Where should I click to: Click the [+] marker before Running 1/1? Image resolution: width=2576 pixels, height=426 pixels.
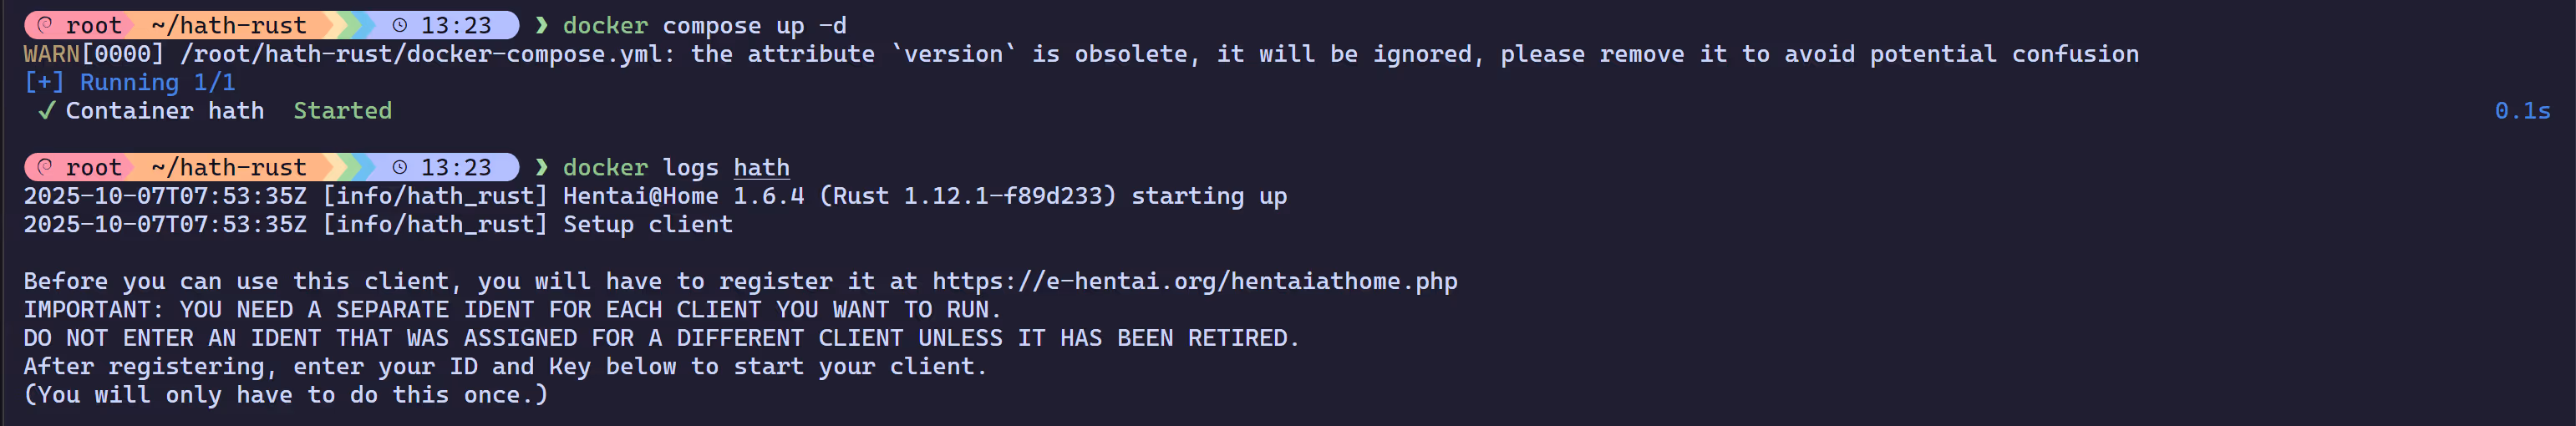coord(44,83)
